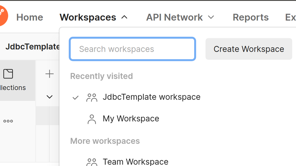Click the checkmark next to JdbcTemplate workspace
The width and height of the screenshot is (296, 166).
point(76,97)
